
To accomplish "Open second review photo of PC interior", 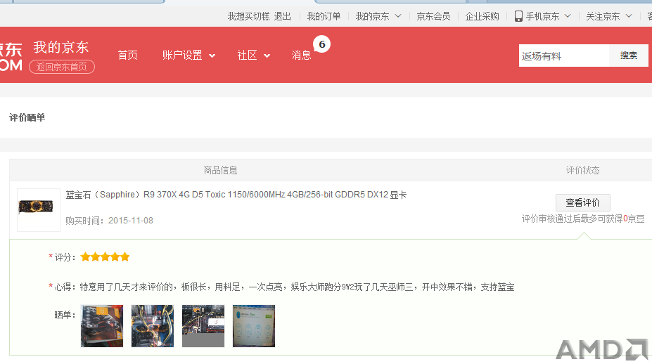I will pyautogui.click(x=153, y=326).
